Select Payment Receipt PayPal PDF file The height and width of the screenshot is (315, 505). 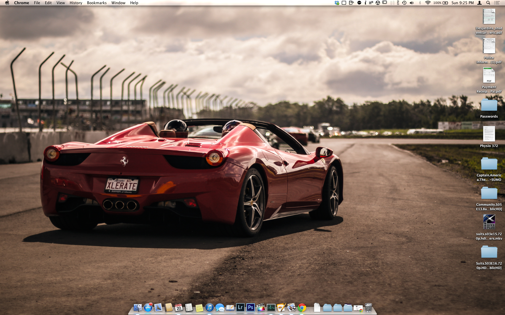(x=489, y=80)
